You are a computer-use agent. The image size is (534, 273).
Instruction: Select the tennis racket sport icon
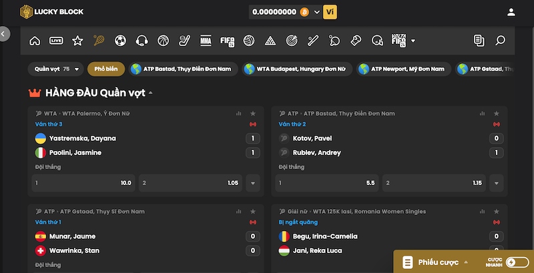(x=99, y=41)
